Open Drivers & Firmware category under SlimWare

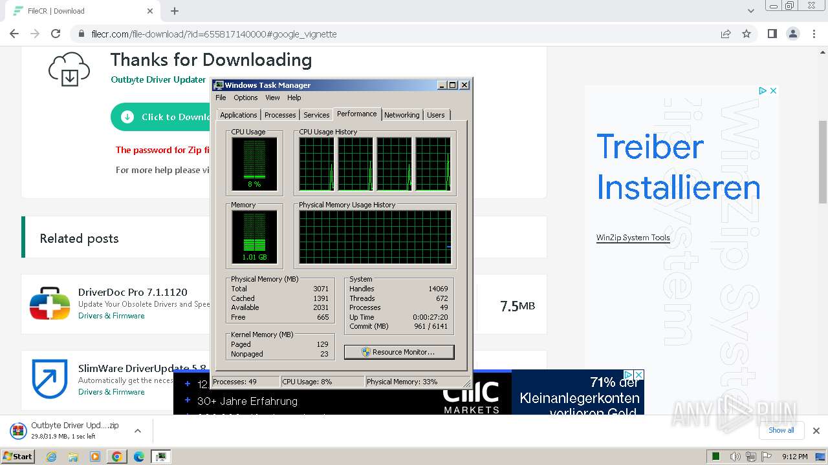[x=111, y=392]
